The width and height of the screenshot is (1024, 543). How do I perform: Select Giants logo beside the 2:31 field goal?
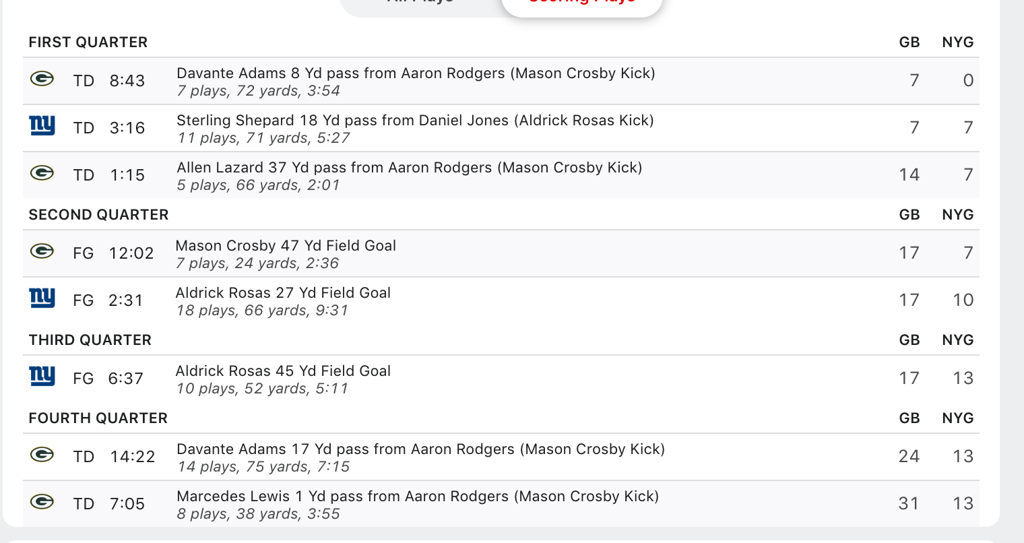pos(42,298)
